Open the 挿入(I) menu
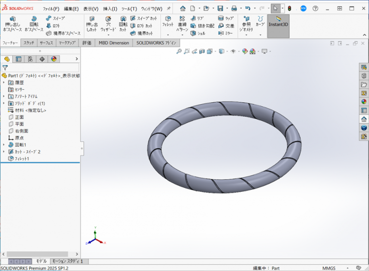 pyautogui.click(x=110, y=8)
